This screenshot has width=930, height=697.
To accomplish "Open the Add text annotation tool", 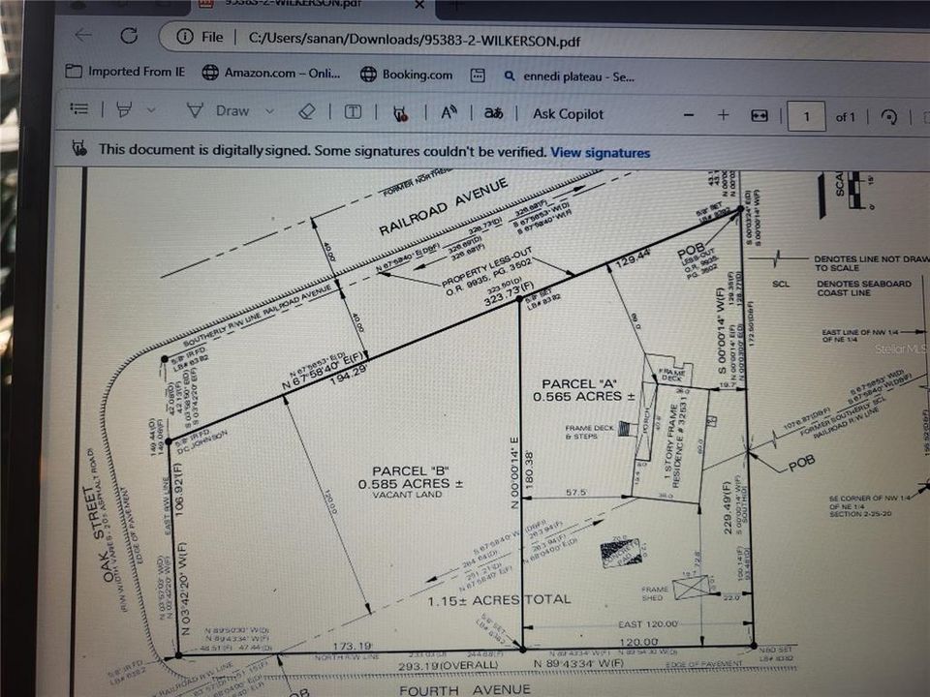I will (x=353, y=110).
